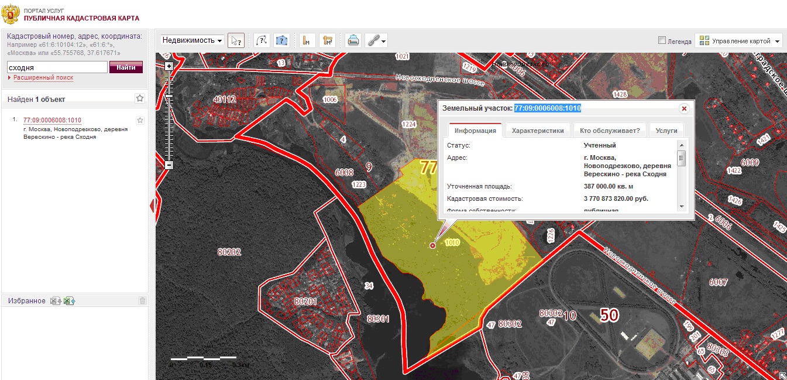787x380 pixels.
Task: Click the cadastral value 3 770 873 820.00 руб.
Action: (616, 198)
